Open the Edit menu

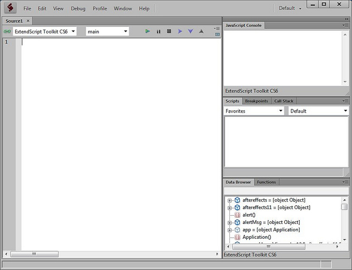point(42,9)
